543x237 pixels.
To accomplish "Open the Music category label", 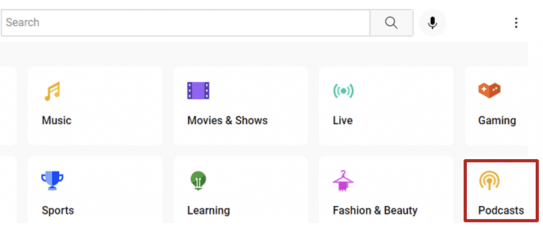I will click(x=56, y=121).
